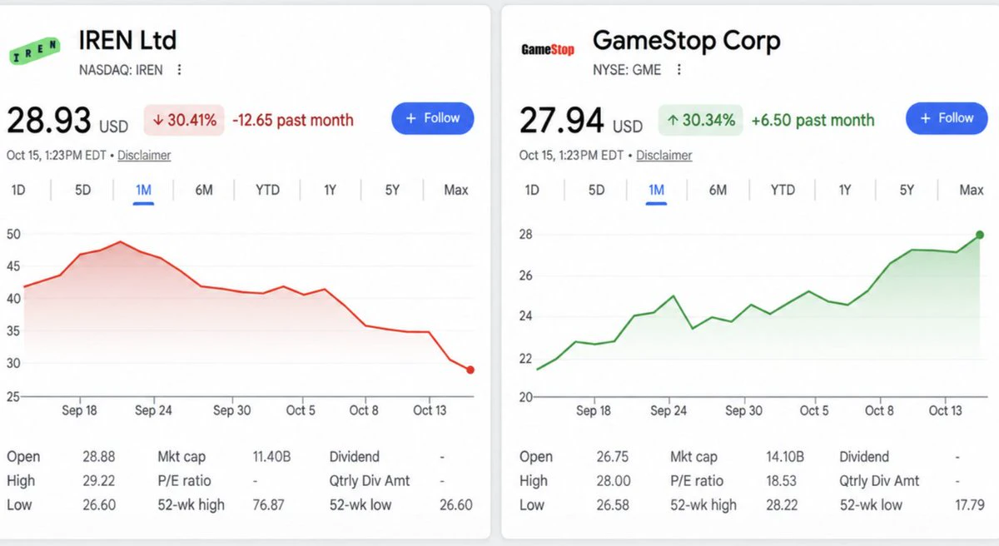Image resolution: width=999 pixels, height=546 pixels.
Task: Follow IREN Ltd stock
Action: pyautogui.click(x=433, y=118)
